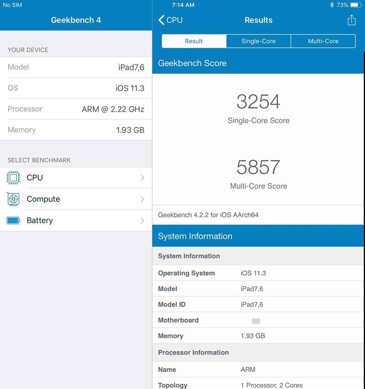The width and height of the screenshot is (365, 389).
Task: Tap the Results title
Action: 259,20
